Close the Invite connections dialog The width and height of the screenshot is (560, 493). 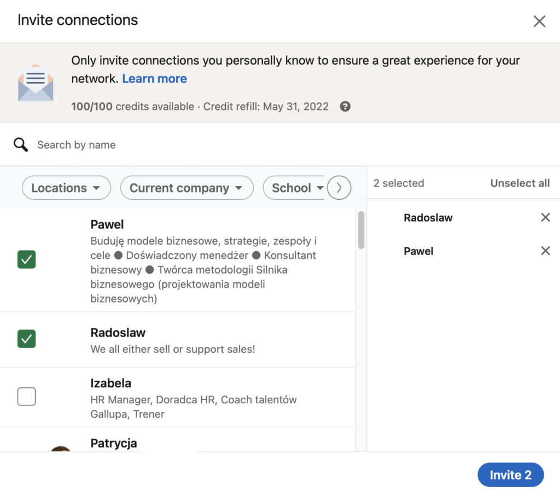[539, 21]
